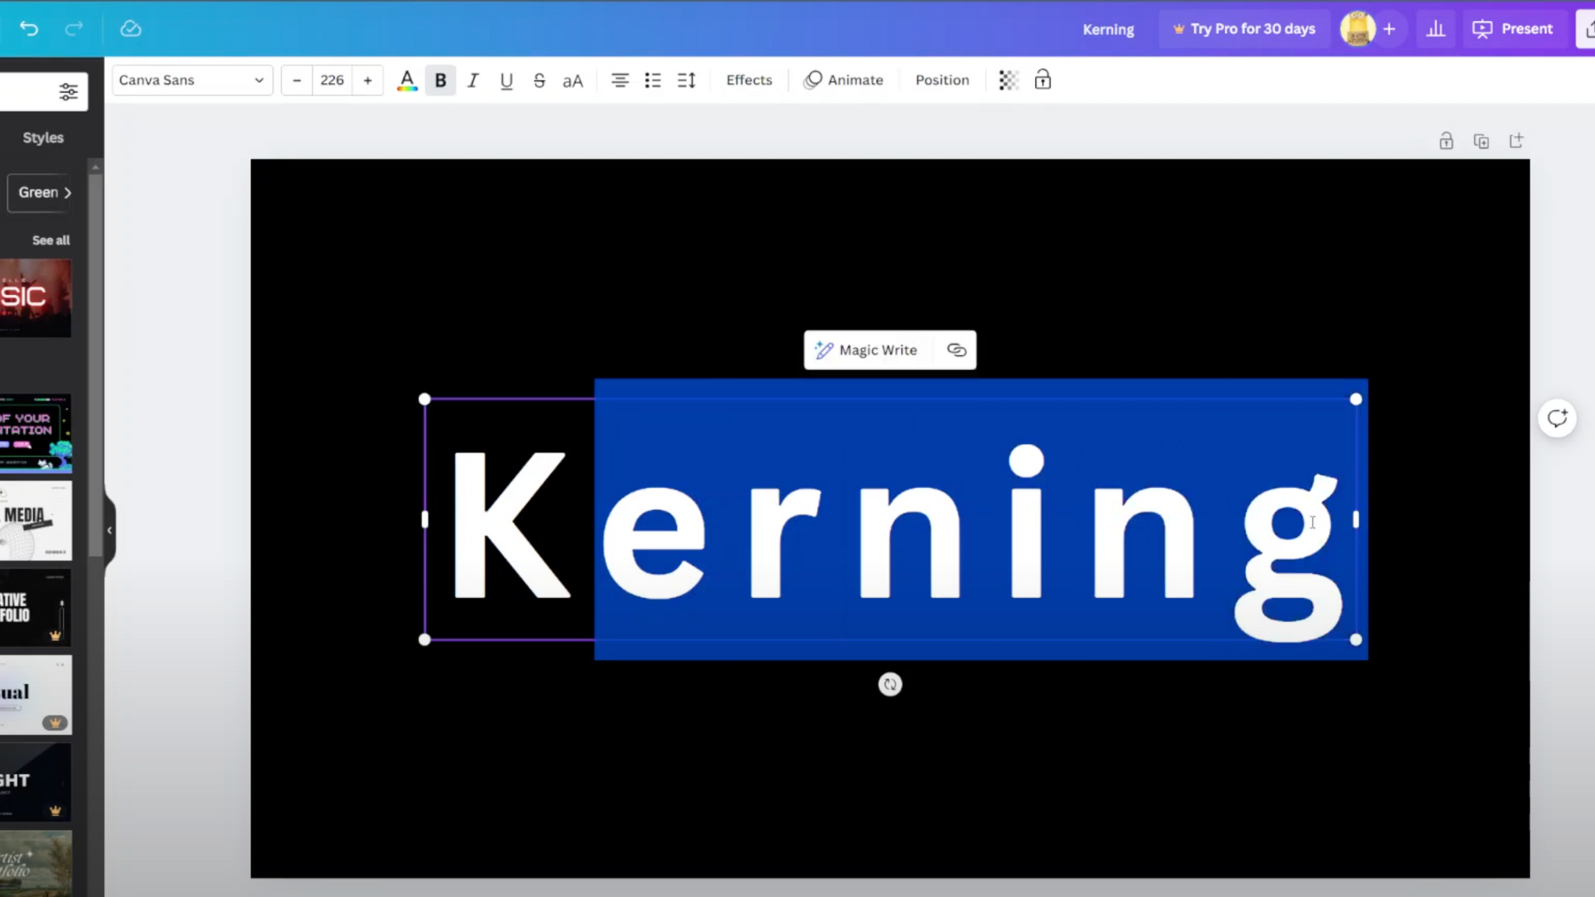This screenshot has height=897, width=1595.
Task: Edit the font size field showing 226
Action: coord(333,80)
